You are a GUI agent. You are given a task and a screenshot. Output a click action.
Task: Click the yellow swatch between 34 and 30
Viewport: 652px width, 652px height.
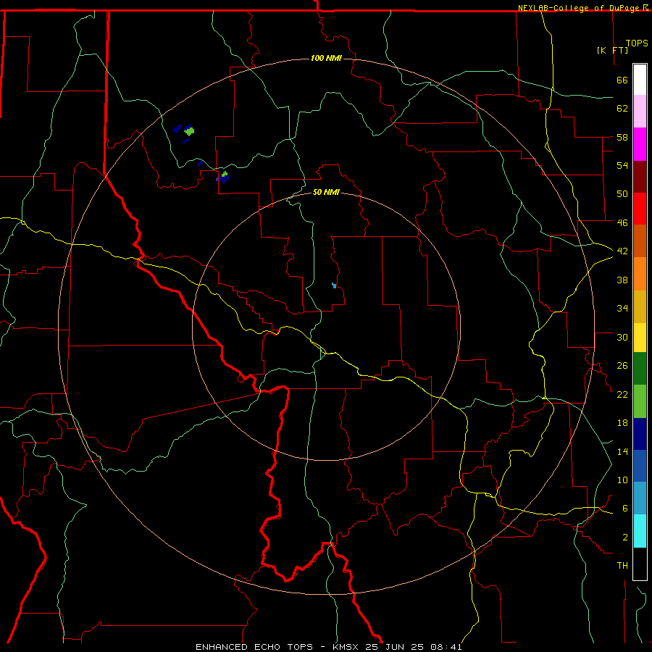(x=640, y=338)
